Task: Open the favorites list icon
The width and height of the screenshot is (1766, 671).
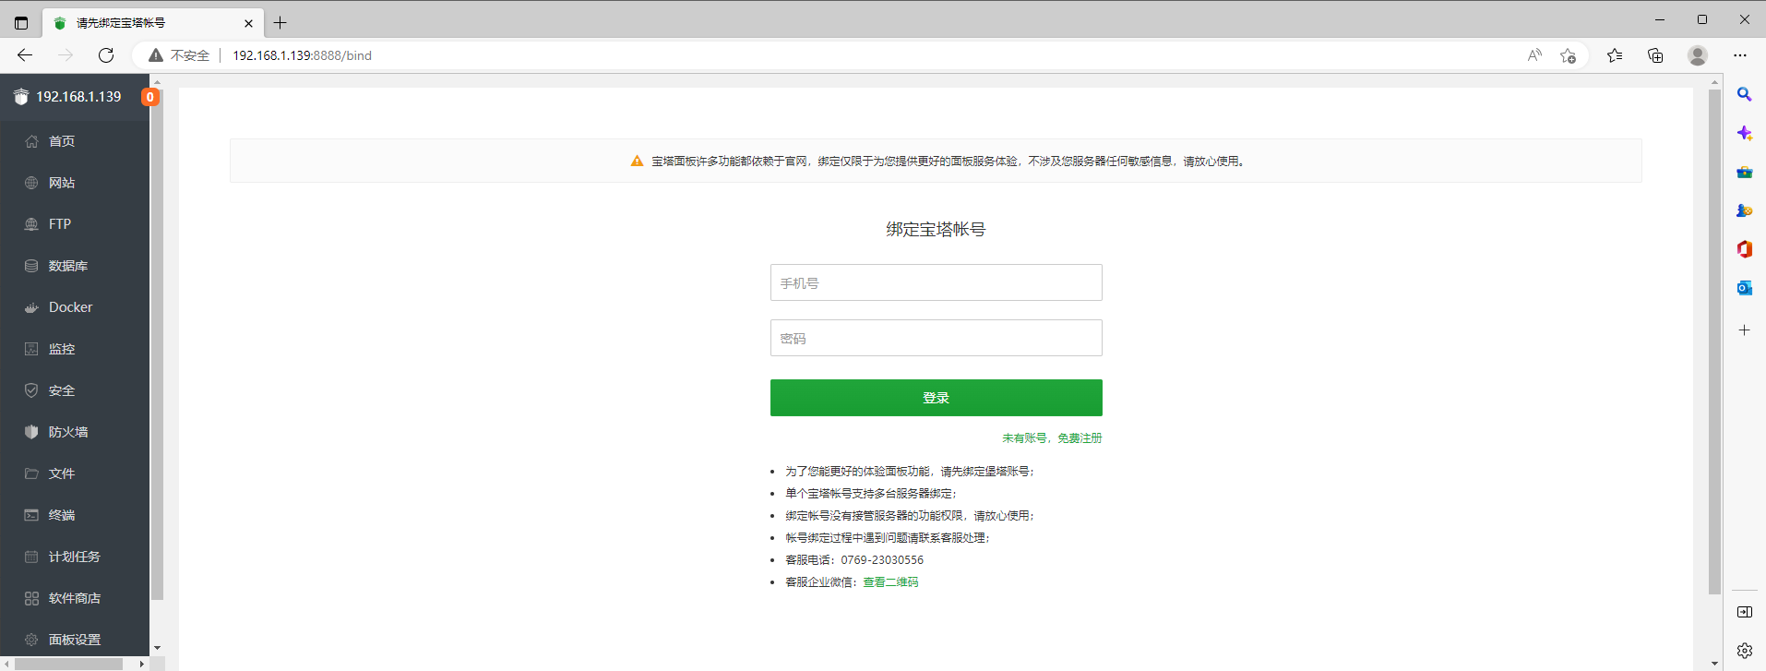Action: 1615,55
